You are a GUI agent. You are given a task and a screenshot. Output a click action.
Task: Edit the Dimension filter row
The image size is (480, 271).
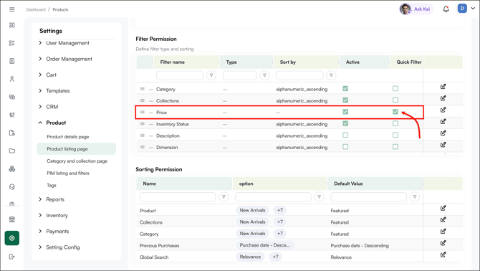pos(443,145)
